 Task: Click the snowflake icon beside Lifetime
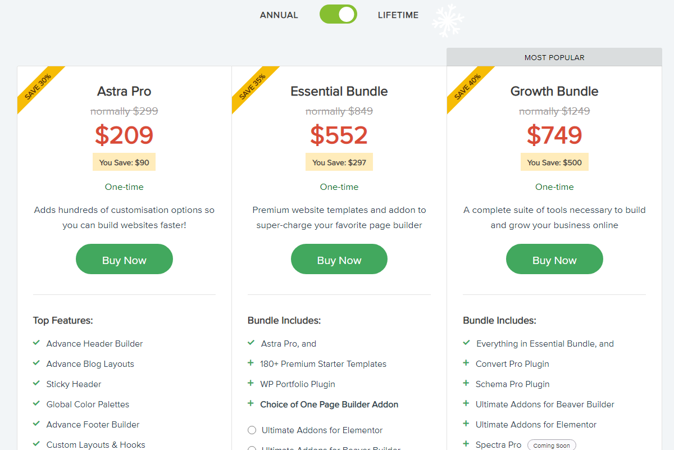pos(448,21)
